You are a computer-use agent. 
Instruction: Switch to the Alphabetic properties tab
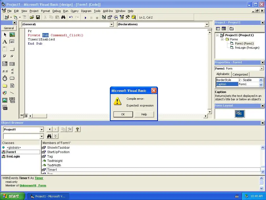tap(223, 74)
